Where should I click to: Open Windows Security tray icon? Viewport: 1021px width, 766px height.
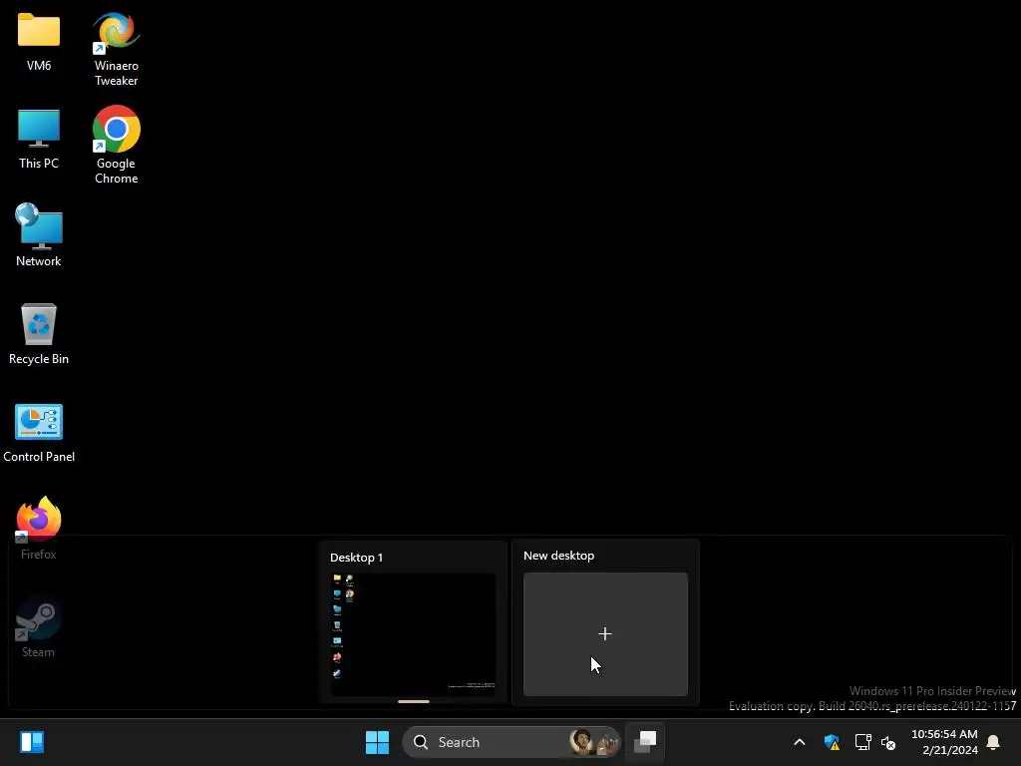coord(832,742)
